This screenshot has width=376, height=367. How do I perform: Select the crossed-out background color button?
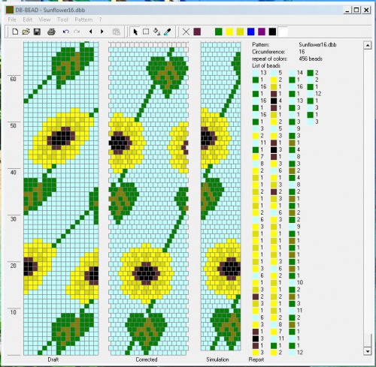(x=186, y=32)
